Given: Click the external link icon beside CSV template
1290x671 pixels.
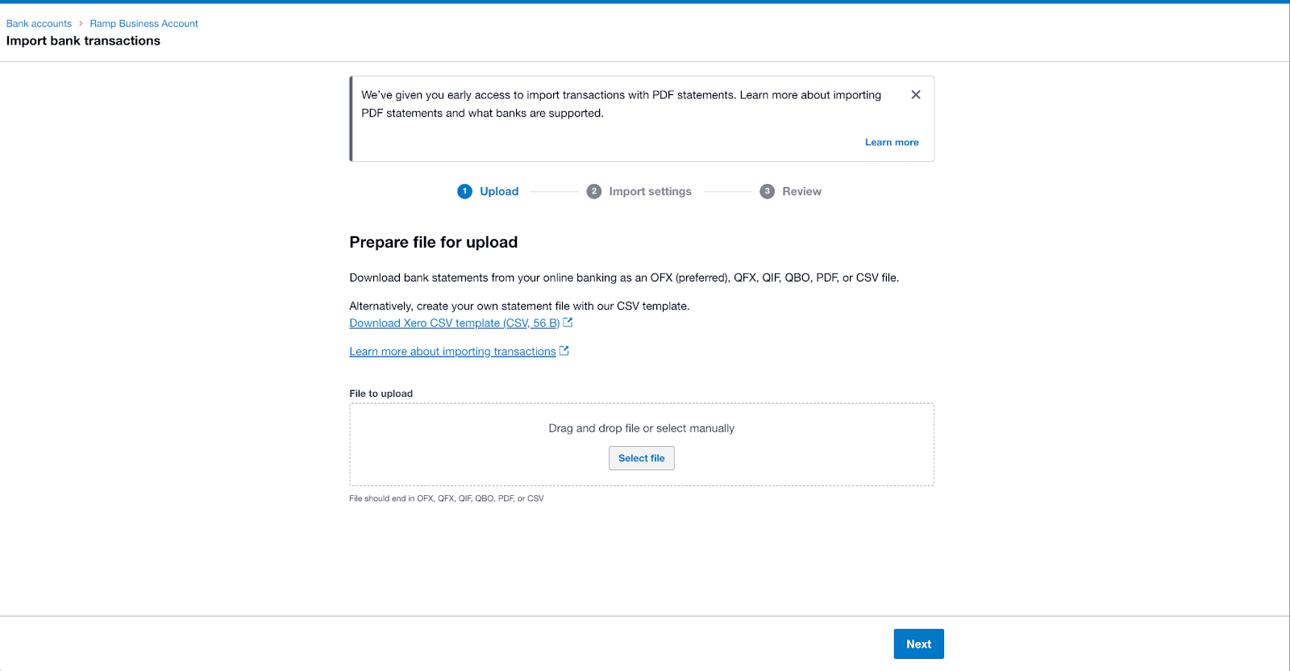Looking at the screenshot, I should [568, 323].
